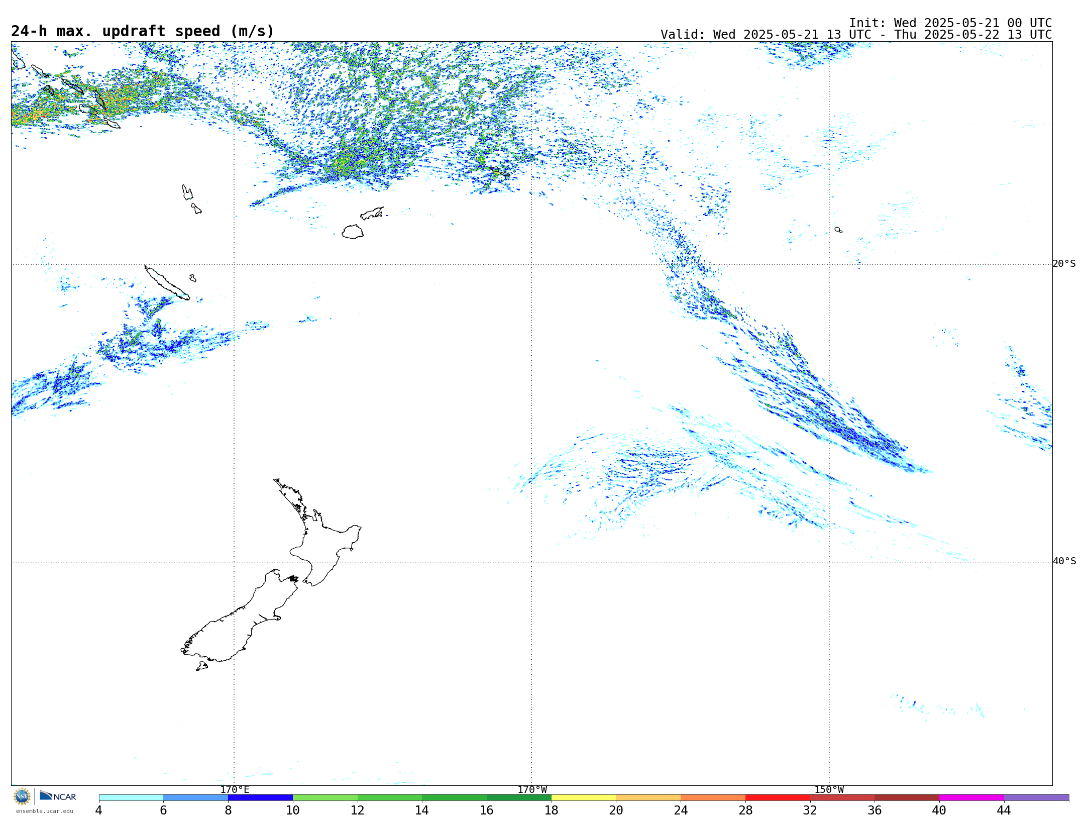The width and height of the screenshot is (1085, 817).
Task: Click the colorbar tick label '32'
Action: click(x=810, y=810)
